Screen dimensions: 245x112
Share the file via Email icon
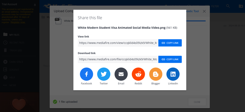tap(121, 74)
